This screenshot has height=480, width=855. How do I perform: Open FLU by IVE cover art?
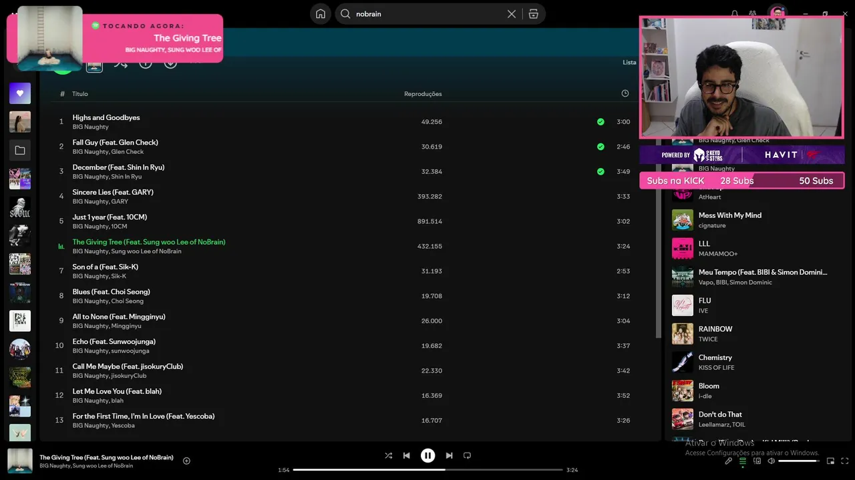click(683, 305)
